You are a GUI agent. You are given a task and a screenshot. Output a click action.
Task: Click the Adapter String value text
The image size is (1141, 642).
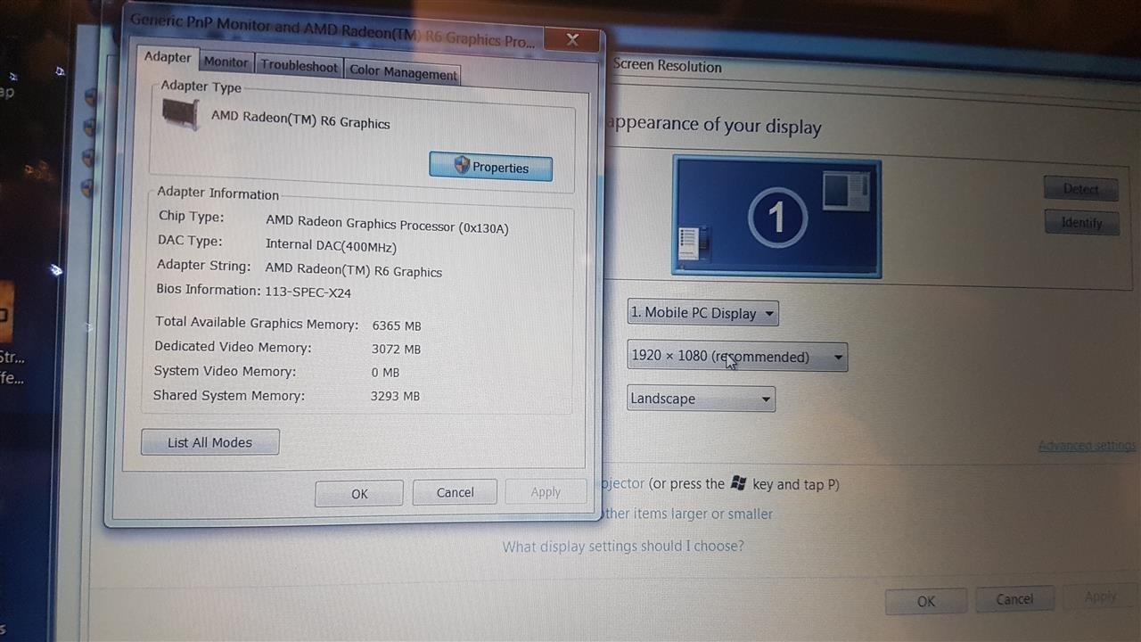click(353, 268)
